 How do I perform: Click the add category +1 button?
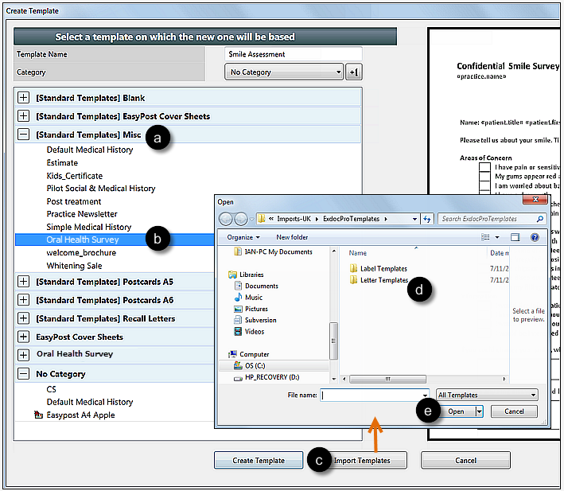[353, 72]
